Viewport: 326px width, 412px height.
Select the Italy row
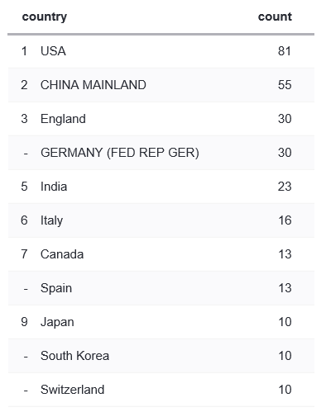tap(161, 220)
